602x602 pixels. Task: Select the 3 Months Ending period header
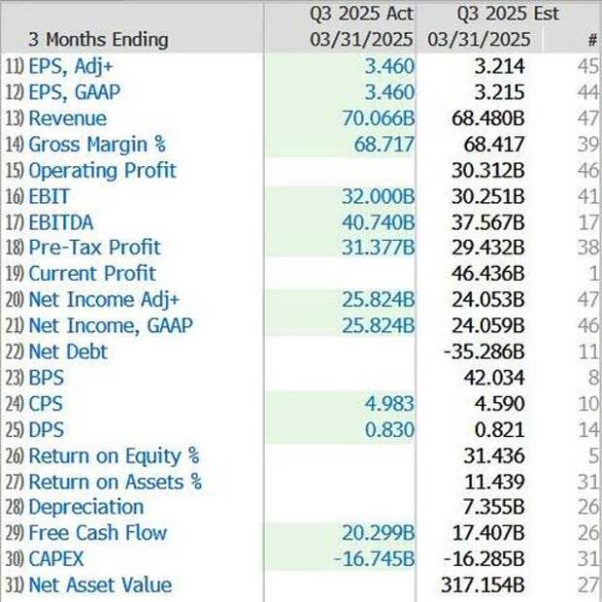point(97,40)
